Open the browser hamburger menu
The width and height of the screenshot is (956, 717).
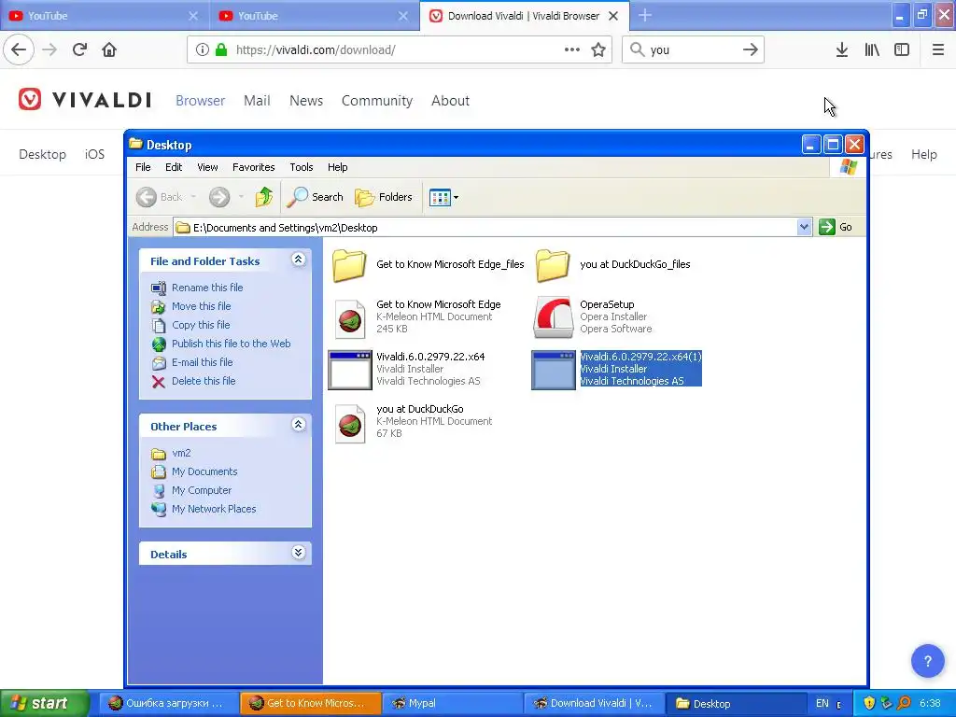(x=937, y=49)
